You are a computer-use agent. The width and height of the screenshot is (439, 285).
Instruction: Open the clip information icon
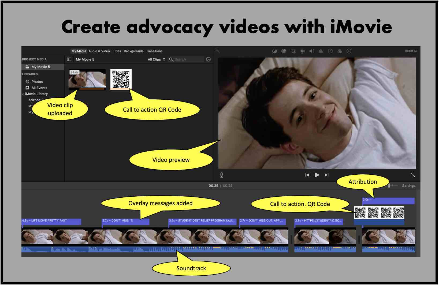(x=349, y=51)
